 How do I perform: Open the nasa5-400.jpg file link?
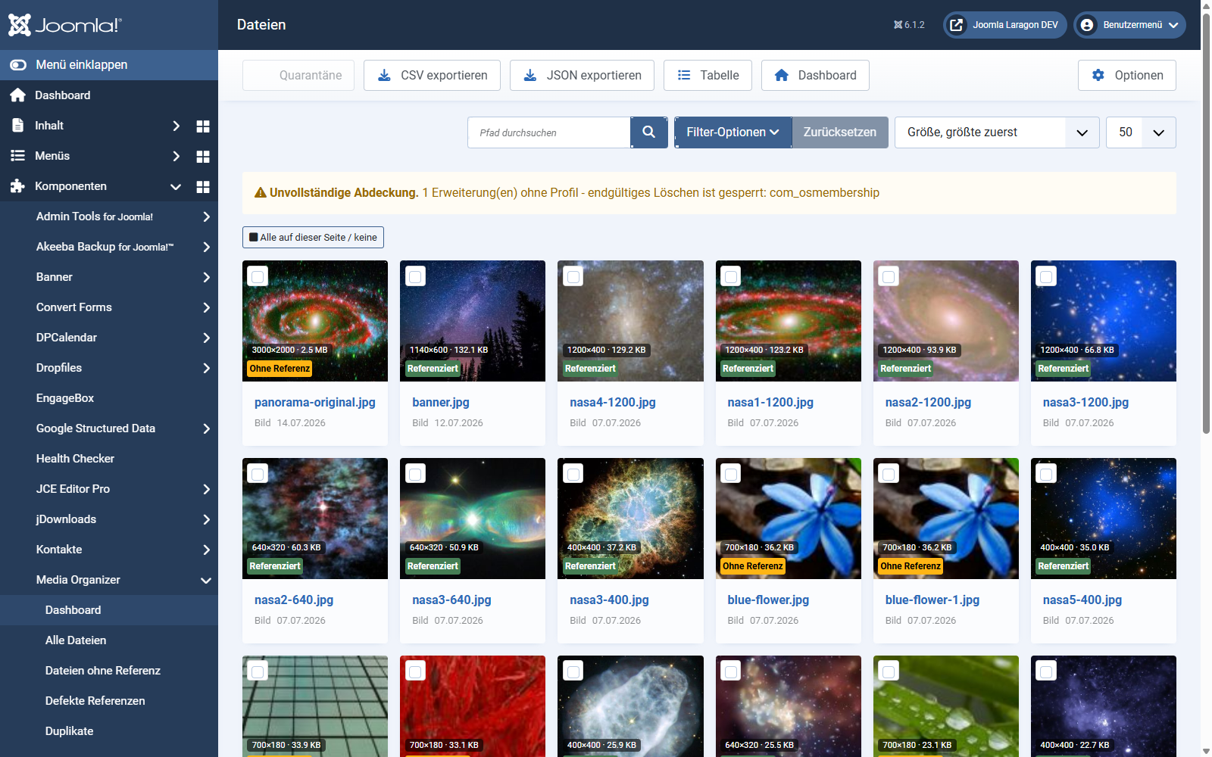click(1082, 600)
